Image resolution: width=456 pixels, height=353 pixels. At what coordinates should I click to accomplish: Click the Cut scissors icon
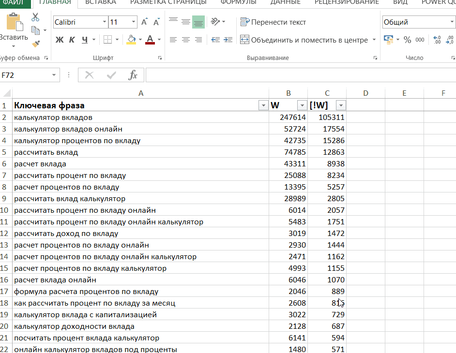(35, 17)
